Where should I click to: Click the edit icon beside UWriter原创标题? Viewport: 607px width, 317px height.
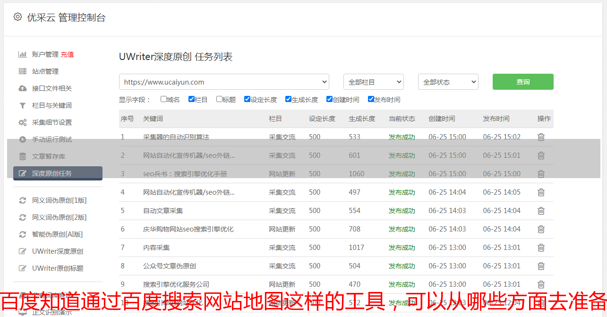22,268
